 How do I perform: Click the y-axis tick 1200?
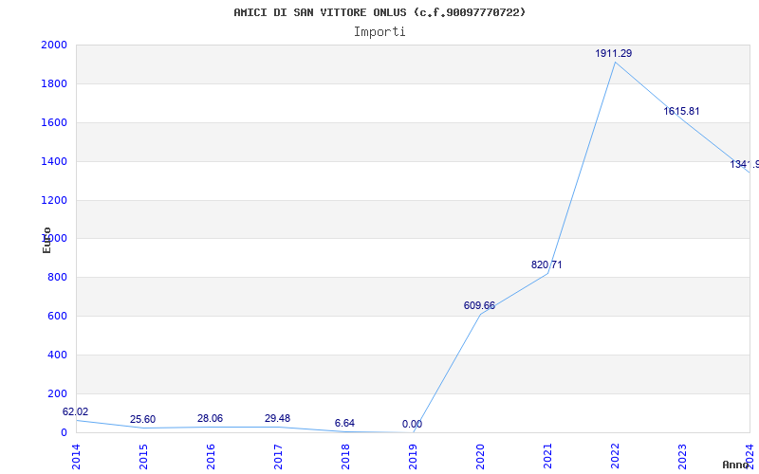pyautogui.click(x=54, y=200)
